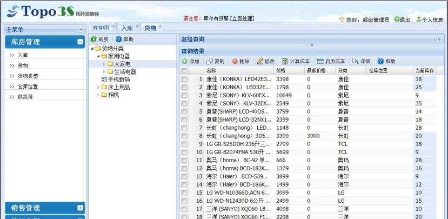The width and height of the screenshot is (448, 219).
Task: Collapse the 货物分类 root node arrow
Action: [92, 49]
